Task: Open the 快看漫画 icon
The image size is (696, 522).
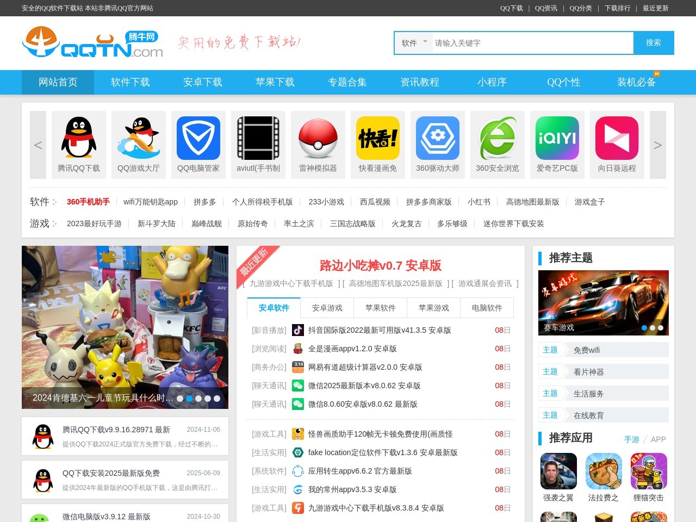Action: click(x=377, y=138)
